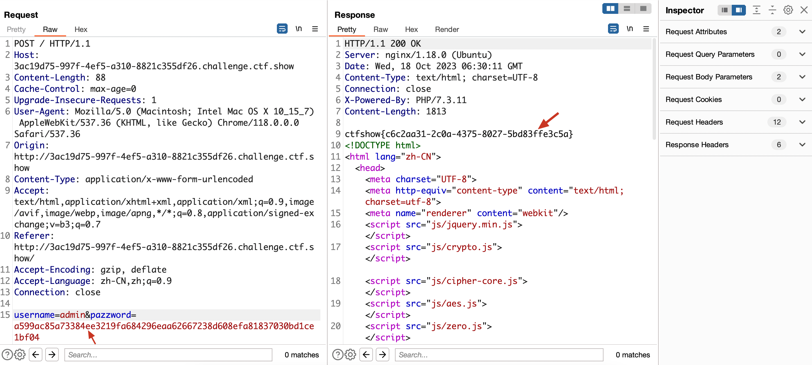Switch to top-bottom stacked layout view
812x365 pixels.
[x=627, y=9]
